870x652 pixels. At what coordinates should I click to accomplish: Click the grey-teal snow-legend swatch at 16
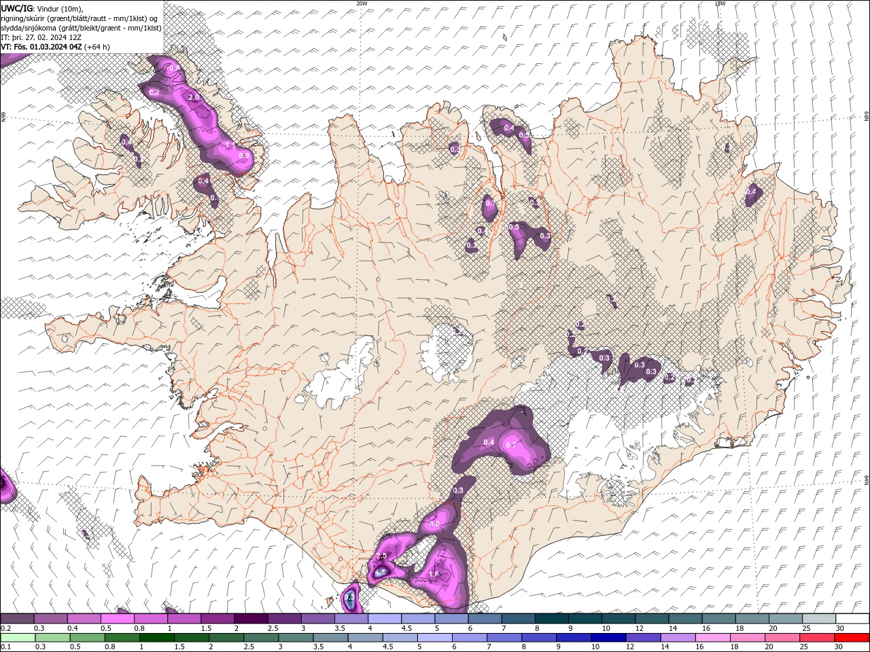(x=718, y=619)
